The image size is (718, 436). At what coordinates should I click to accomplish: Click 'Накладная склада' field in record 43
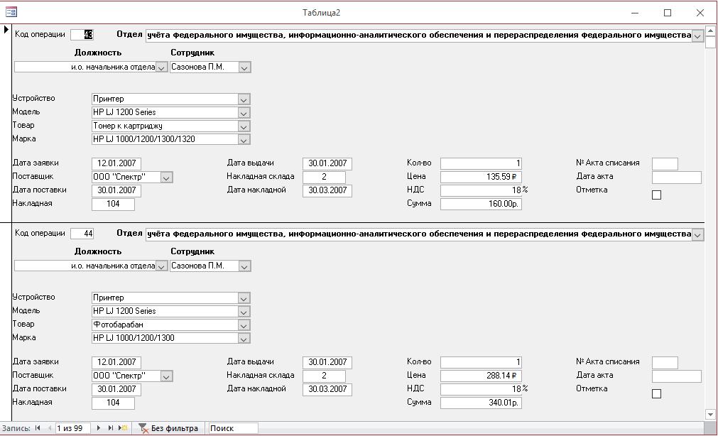pos(324,177)
